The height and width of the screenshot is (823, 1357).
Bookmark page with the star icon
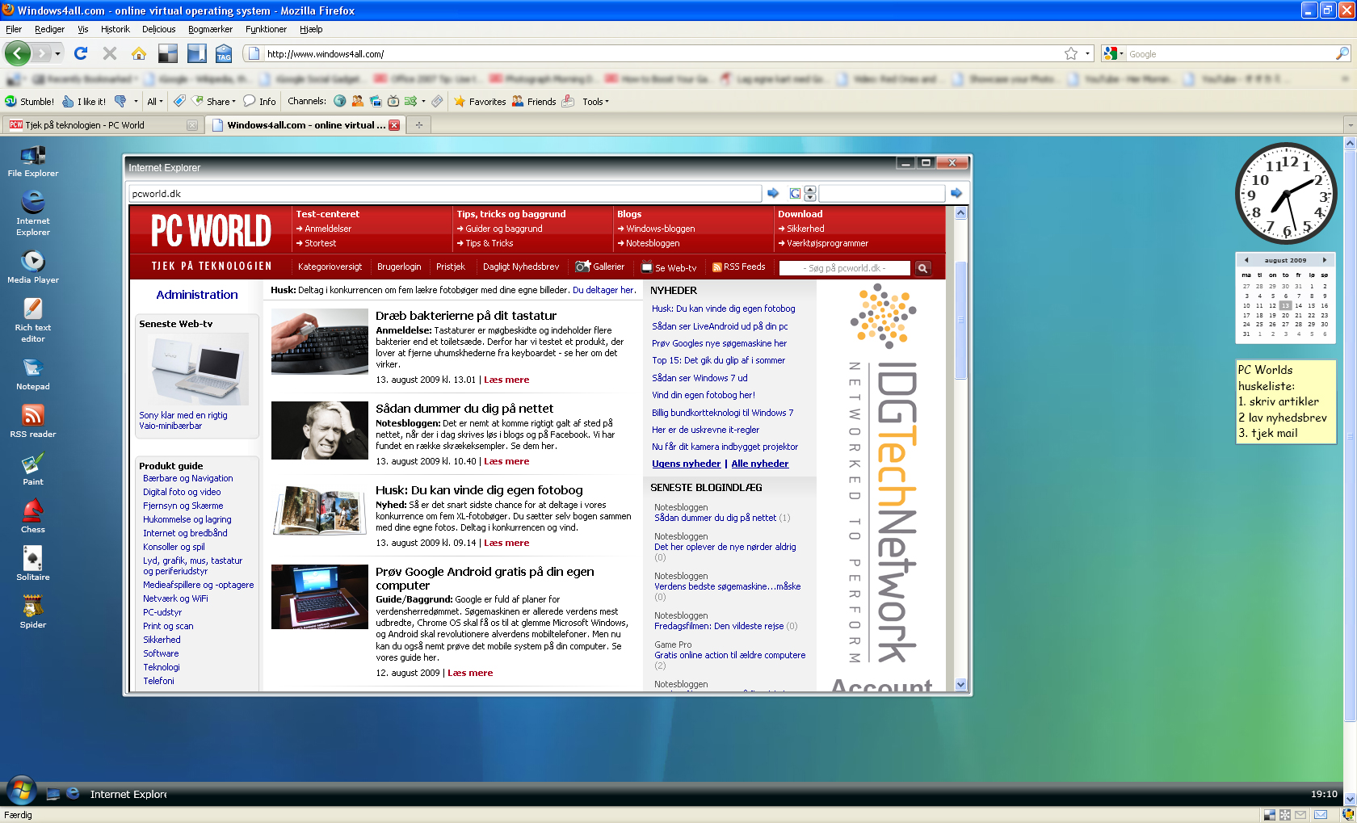[1071, 53]
